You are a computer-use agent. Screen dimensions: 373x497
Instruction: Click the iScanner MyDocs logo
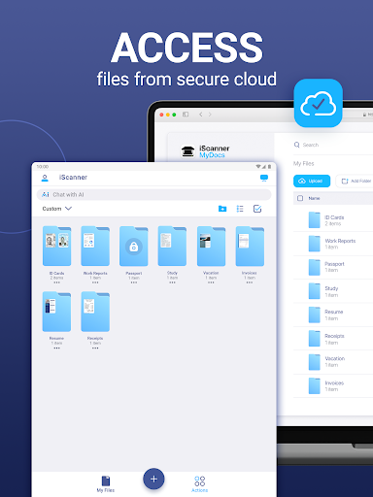click(205, 151)
